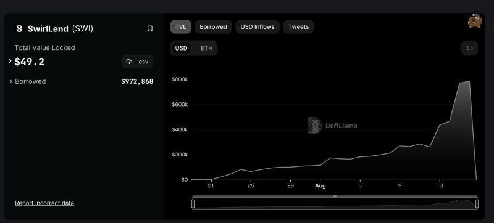This screenshot has height=223, width=494.
Task: Select USD denomination tab
Action: coord(181,48)
